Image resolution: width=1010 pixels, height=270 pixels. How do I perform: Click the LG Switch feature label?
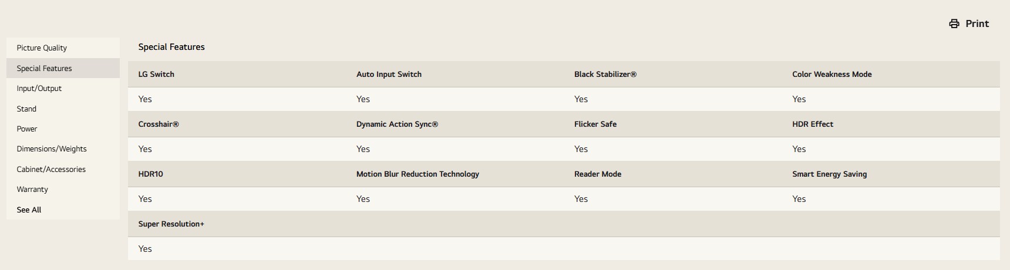156,75
